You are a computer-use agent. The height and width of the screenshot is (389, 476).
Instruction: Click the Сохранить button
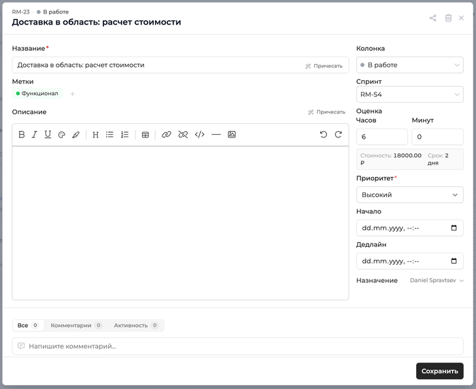pyautogui.click(x=439, y=371)
